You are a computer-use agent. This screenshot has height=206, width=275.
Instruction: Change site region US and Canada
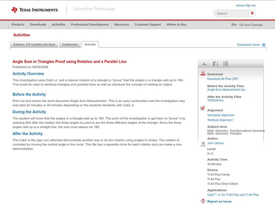tap(251, 25)
